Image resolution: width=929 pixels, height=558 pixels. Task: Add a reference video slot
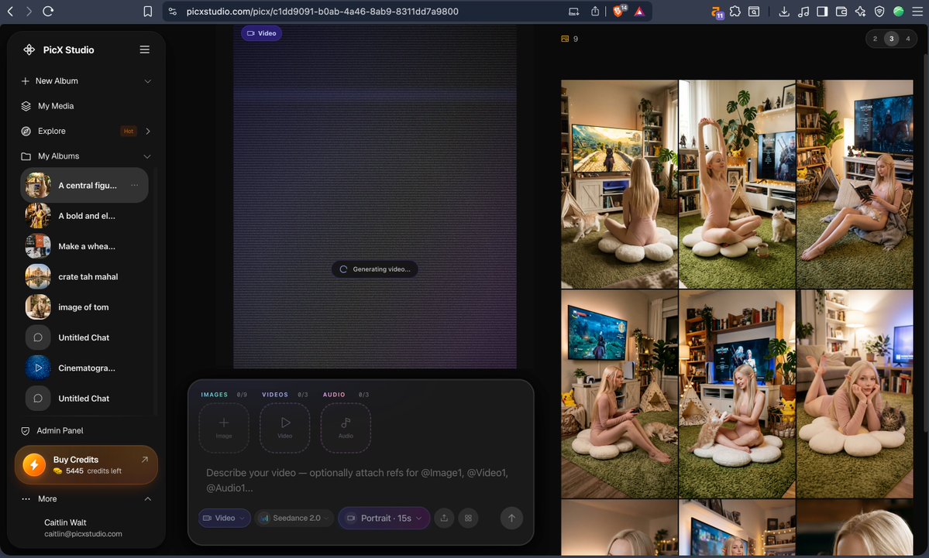[x=285, y=428]
